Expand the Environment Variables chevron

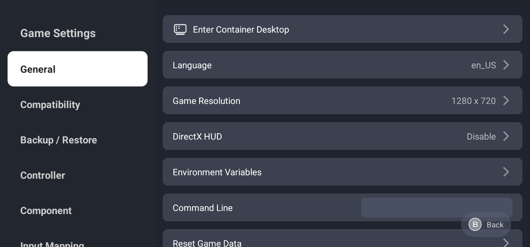(x=506, y=172)
